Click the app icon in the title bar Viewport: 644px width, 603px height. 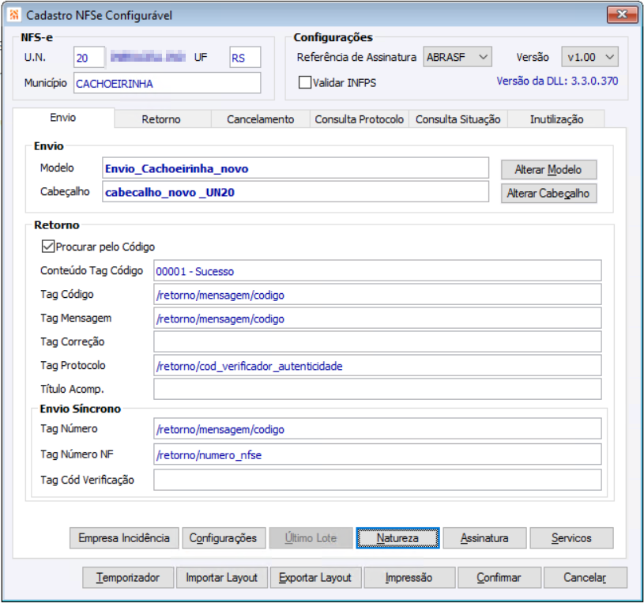(14, 15)
